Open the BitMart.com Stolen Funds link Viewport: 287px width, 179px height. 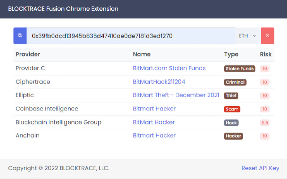point(169,68)
